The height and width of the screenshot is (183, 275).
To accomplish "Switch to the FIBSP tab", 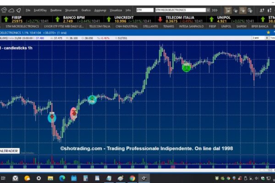I will pos(212,26).
